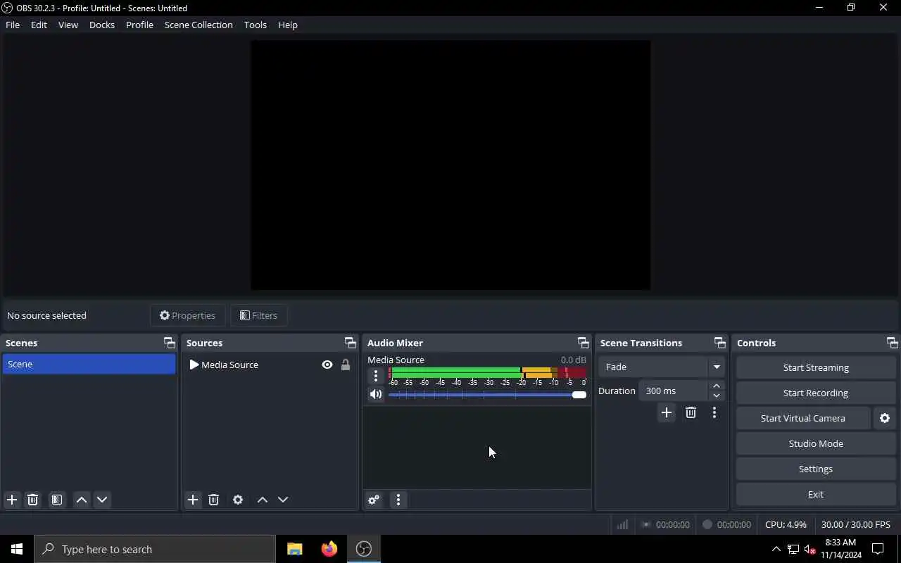Viewport: 901px width, 563px height.
Task: Open the View menu
Action: pyautogui.click(x=68, y=25)
